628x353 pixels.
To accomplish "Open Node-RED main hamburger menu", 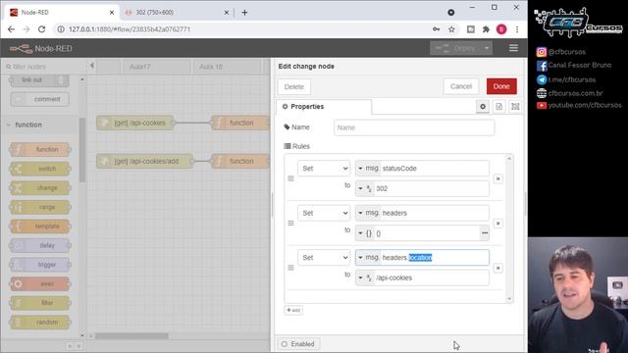I will pyautogui.click(x=513, y=48).
